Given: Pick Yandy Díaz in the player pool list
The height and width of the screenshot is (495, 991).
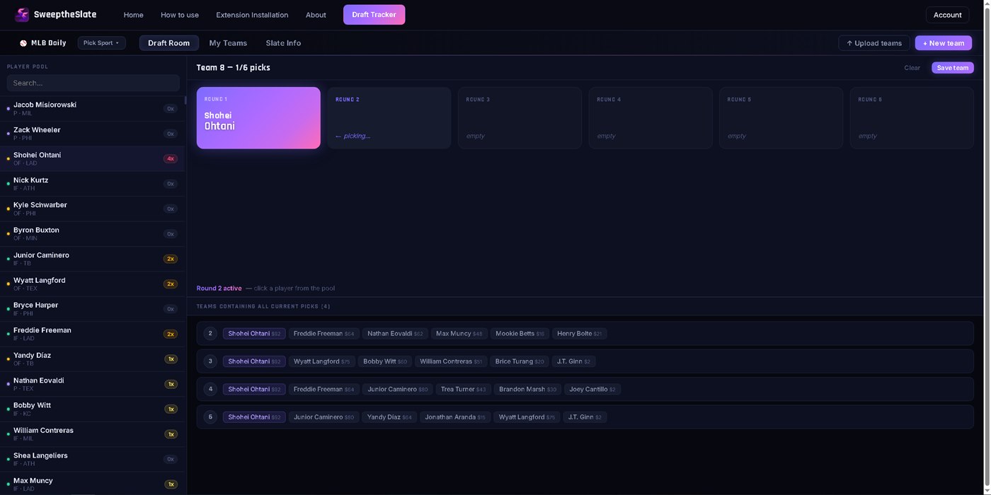Looking at the screenshot, I should (92, 359).
